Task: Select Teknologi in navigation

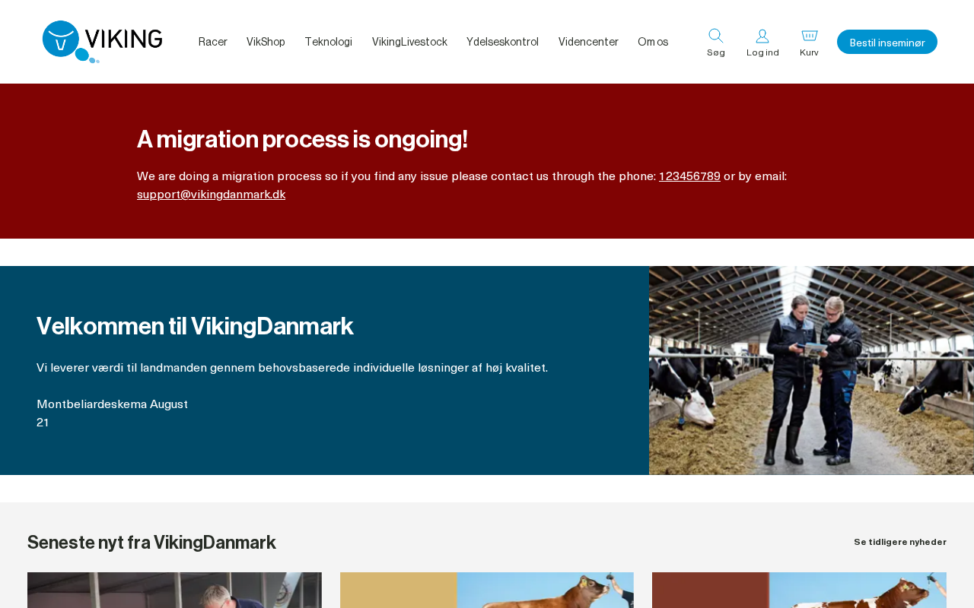Action: pos(329,42)
